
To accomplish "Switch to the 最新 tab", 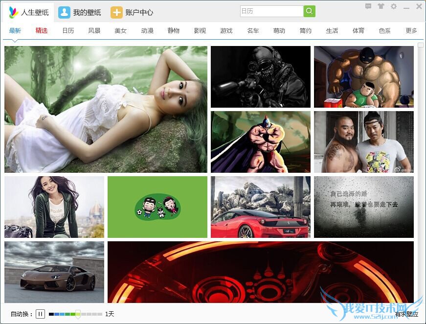I will click(x=15, y=30).
